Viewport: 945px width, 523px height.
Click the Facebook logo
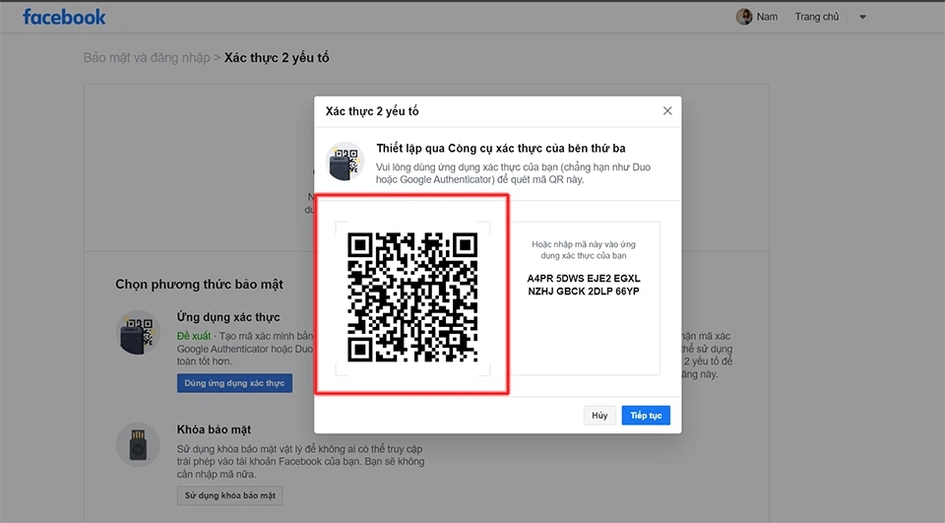tap(64, 17)
